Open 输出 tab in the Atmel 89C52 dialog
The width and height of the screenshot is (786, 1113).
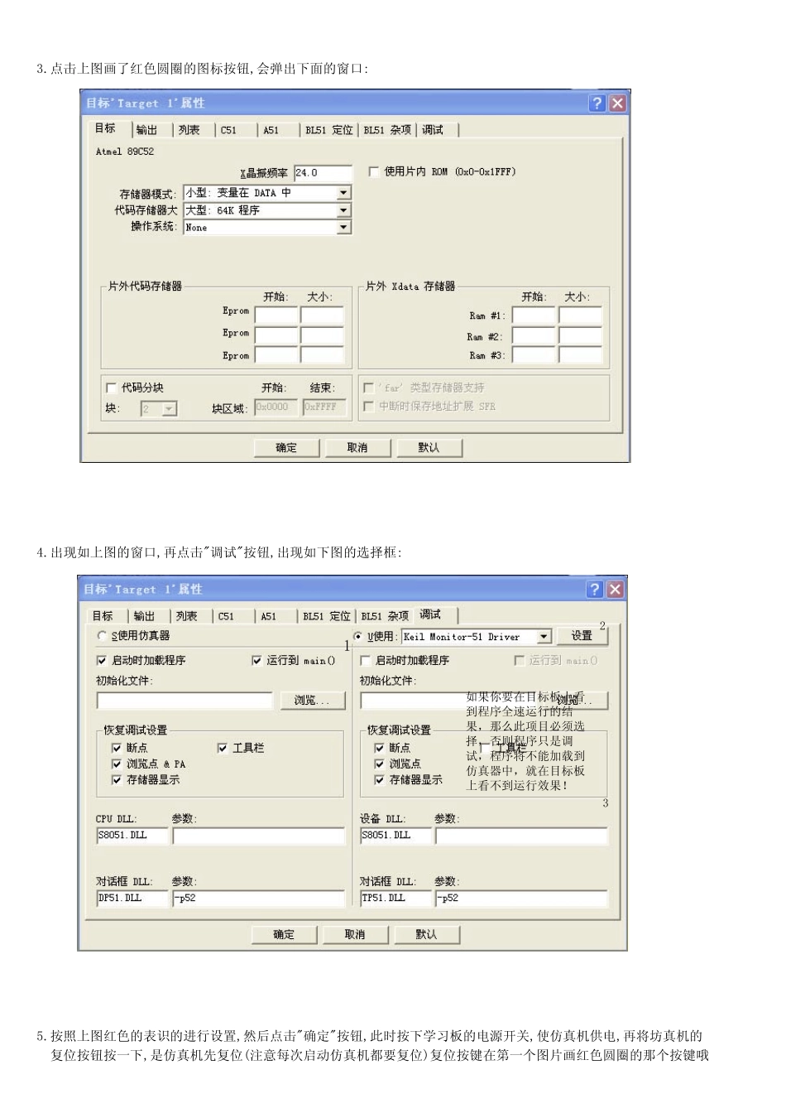tap(147, 130)
